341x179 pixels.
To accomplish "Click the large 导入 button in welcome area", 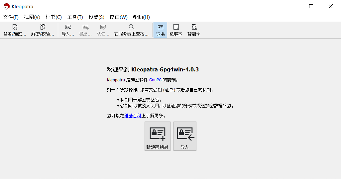I will coord(185,136).
